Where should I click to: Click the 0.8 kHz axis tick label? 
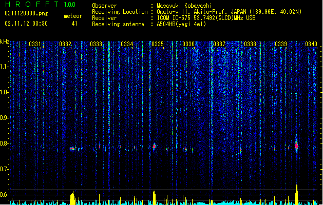4,143
